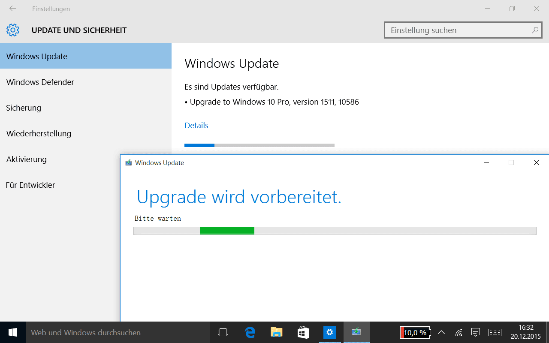Click the Web und Windows durchsuchen search box

point(118,332)
